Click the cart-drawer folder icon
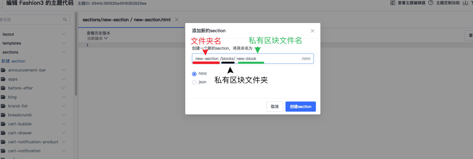The width and height of the screenshot is (473, 159). 3,133
